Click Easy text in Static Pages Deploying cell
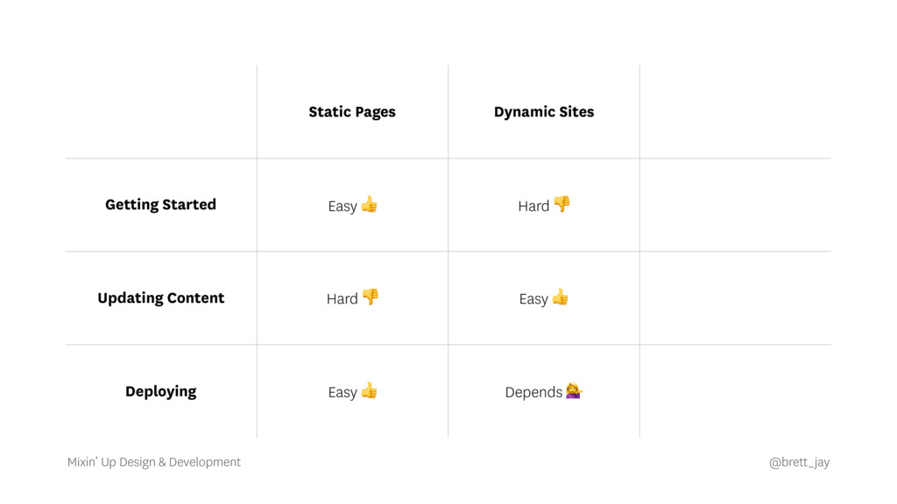 point(342,392)
